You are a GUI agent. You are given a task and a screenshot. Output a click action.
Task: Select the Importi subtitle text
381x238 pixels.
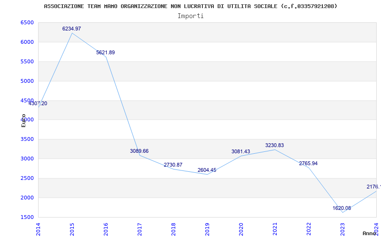[190, 16]
